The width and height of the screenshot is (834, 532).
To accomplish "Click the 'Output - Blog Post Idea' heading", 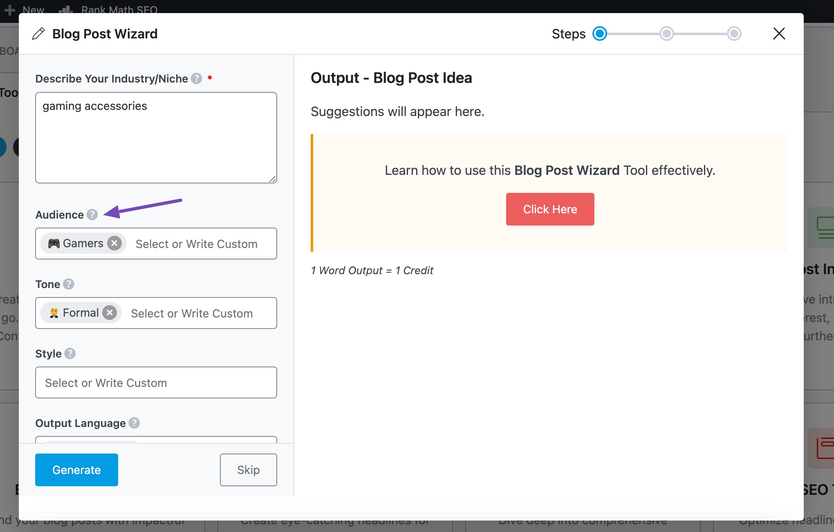I will click(x=391, y=78).
